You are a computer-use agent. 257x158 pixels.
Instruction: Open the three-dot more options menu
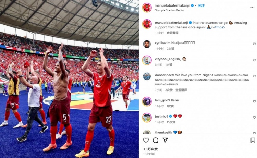(253, 8)
